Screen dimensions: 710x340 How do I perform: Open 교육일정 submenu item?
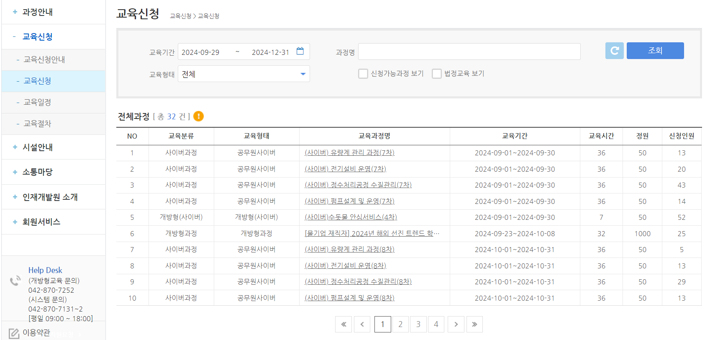pyautogui.click(x=54, y=103)
